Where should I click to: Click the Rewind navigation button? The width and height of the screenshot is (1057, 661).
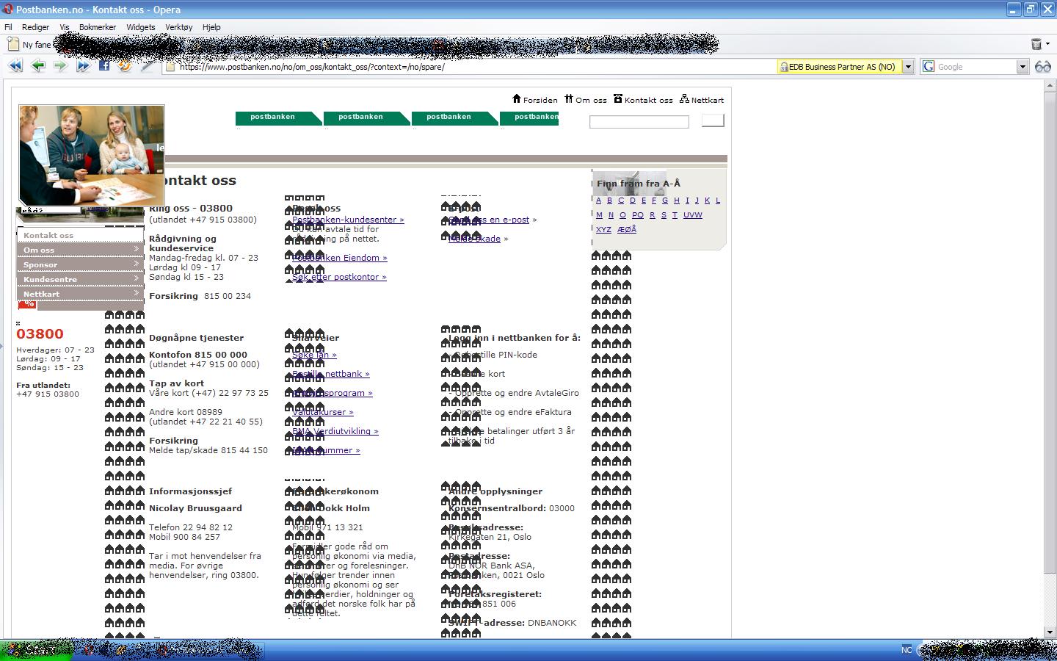pos(15,66)
